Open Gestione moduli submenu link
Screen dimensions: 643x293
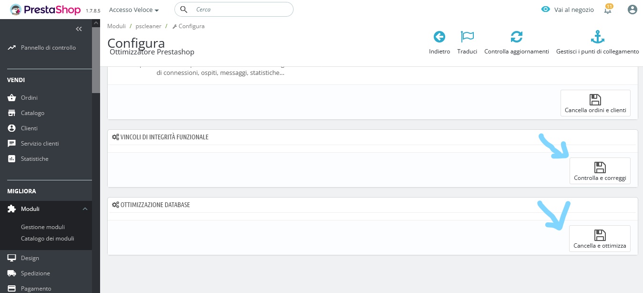(43, 227)
